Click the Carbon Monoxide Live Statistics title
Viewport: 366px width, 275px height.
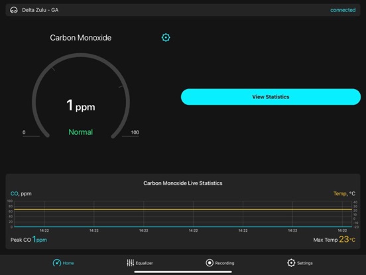pos(183,183)
